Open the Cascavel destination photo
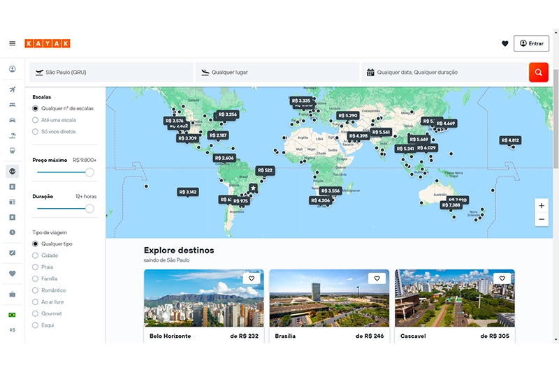This screenshot has width=559, height=372. pos(455,298)
